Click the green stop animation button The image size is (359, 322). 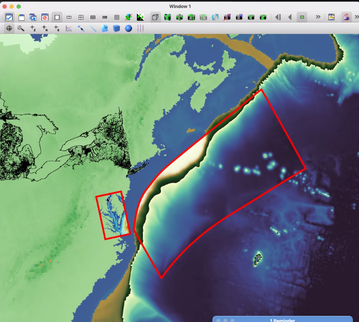click(x=302, y=17)
